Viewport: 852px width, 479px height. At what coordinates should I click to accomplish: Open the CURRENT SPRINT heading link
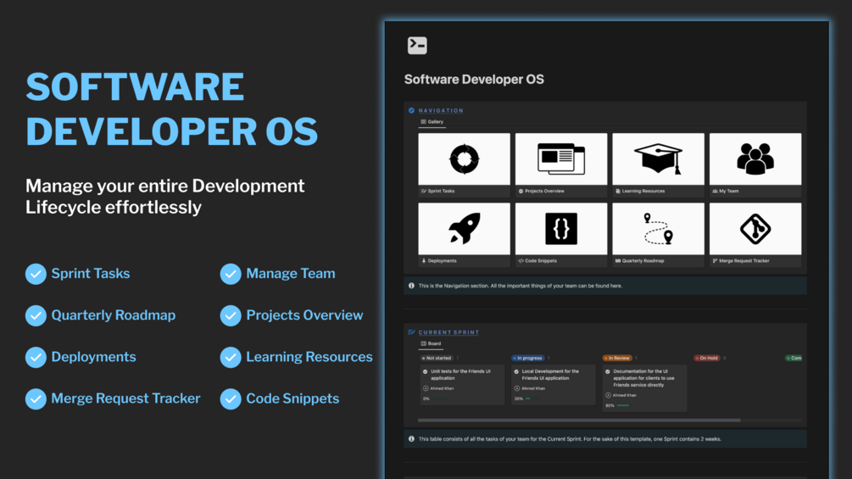(x=448, y=331)
